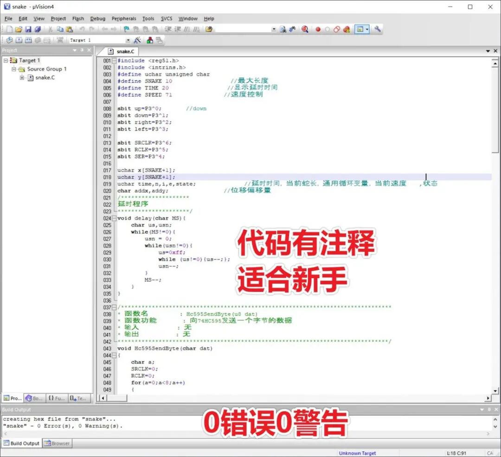Collapse code fold at line 044
The width and height of the screenshot is (501, 457).
114,355
